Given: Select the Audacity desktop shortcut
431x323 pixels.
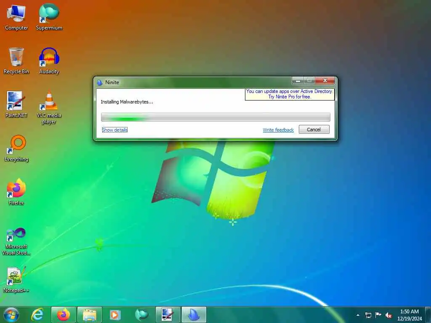Looking at the screenshot, I should [x=49, y=61].
